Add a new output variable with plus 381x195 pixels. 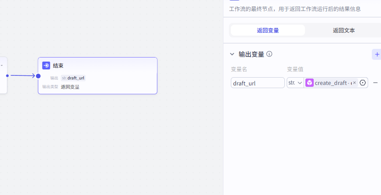pyautogui.click(x=377, y=54)
